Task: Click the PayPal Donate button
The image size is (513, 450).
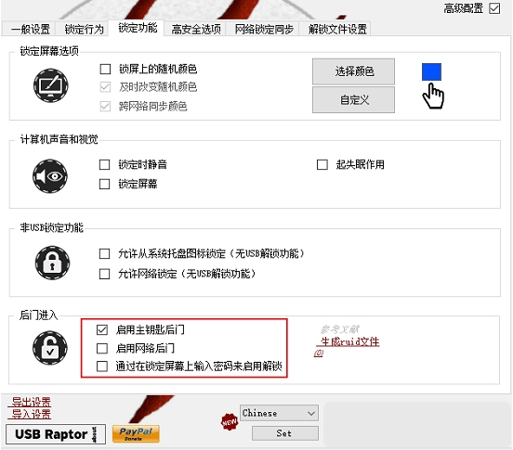Action: tap(136, 433)
